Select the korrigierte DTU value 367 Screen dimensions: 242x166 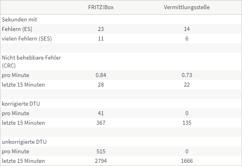[100, 123]
